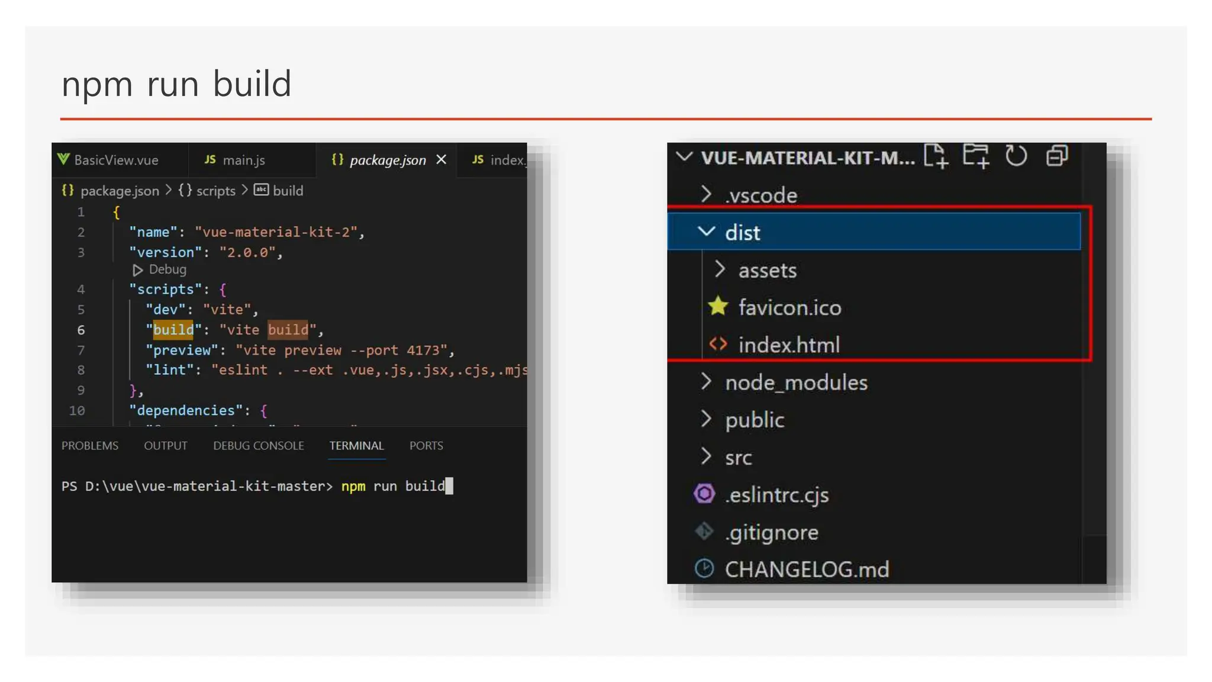Collapse the VUE-MATERIAL-KIT-M project root
Screen dimensions: 1212x682
pos(684,157)
